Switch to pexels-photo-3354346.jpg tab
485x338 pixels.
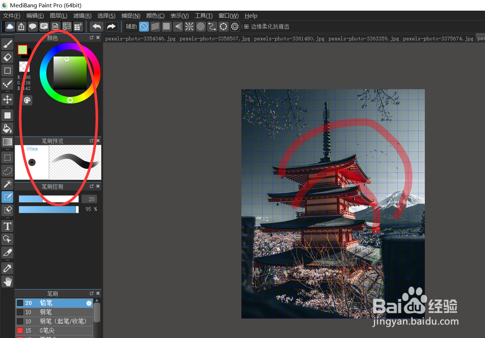pyautogui.click(x=140, y=39)
